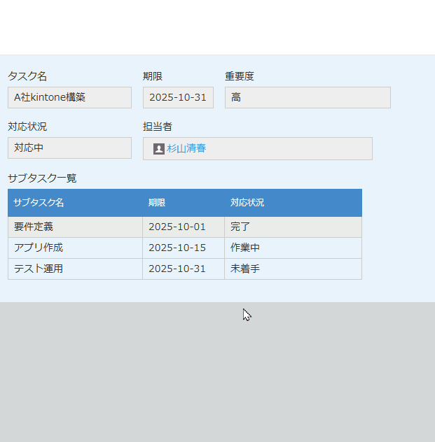Viewport: 435px width, 442px height.
Task: Select the main task 期限 field above the table
Action: pos(178,98)
